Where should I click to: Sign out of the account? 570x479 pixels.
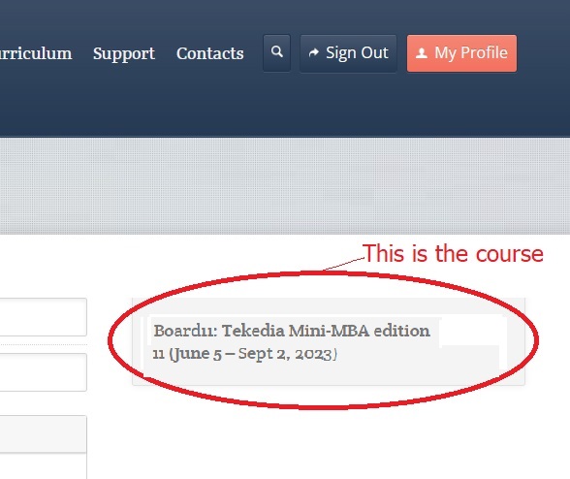(348, 53)
